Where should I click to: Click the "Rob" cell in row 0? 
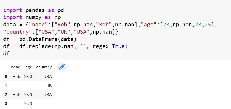16,77
